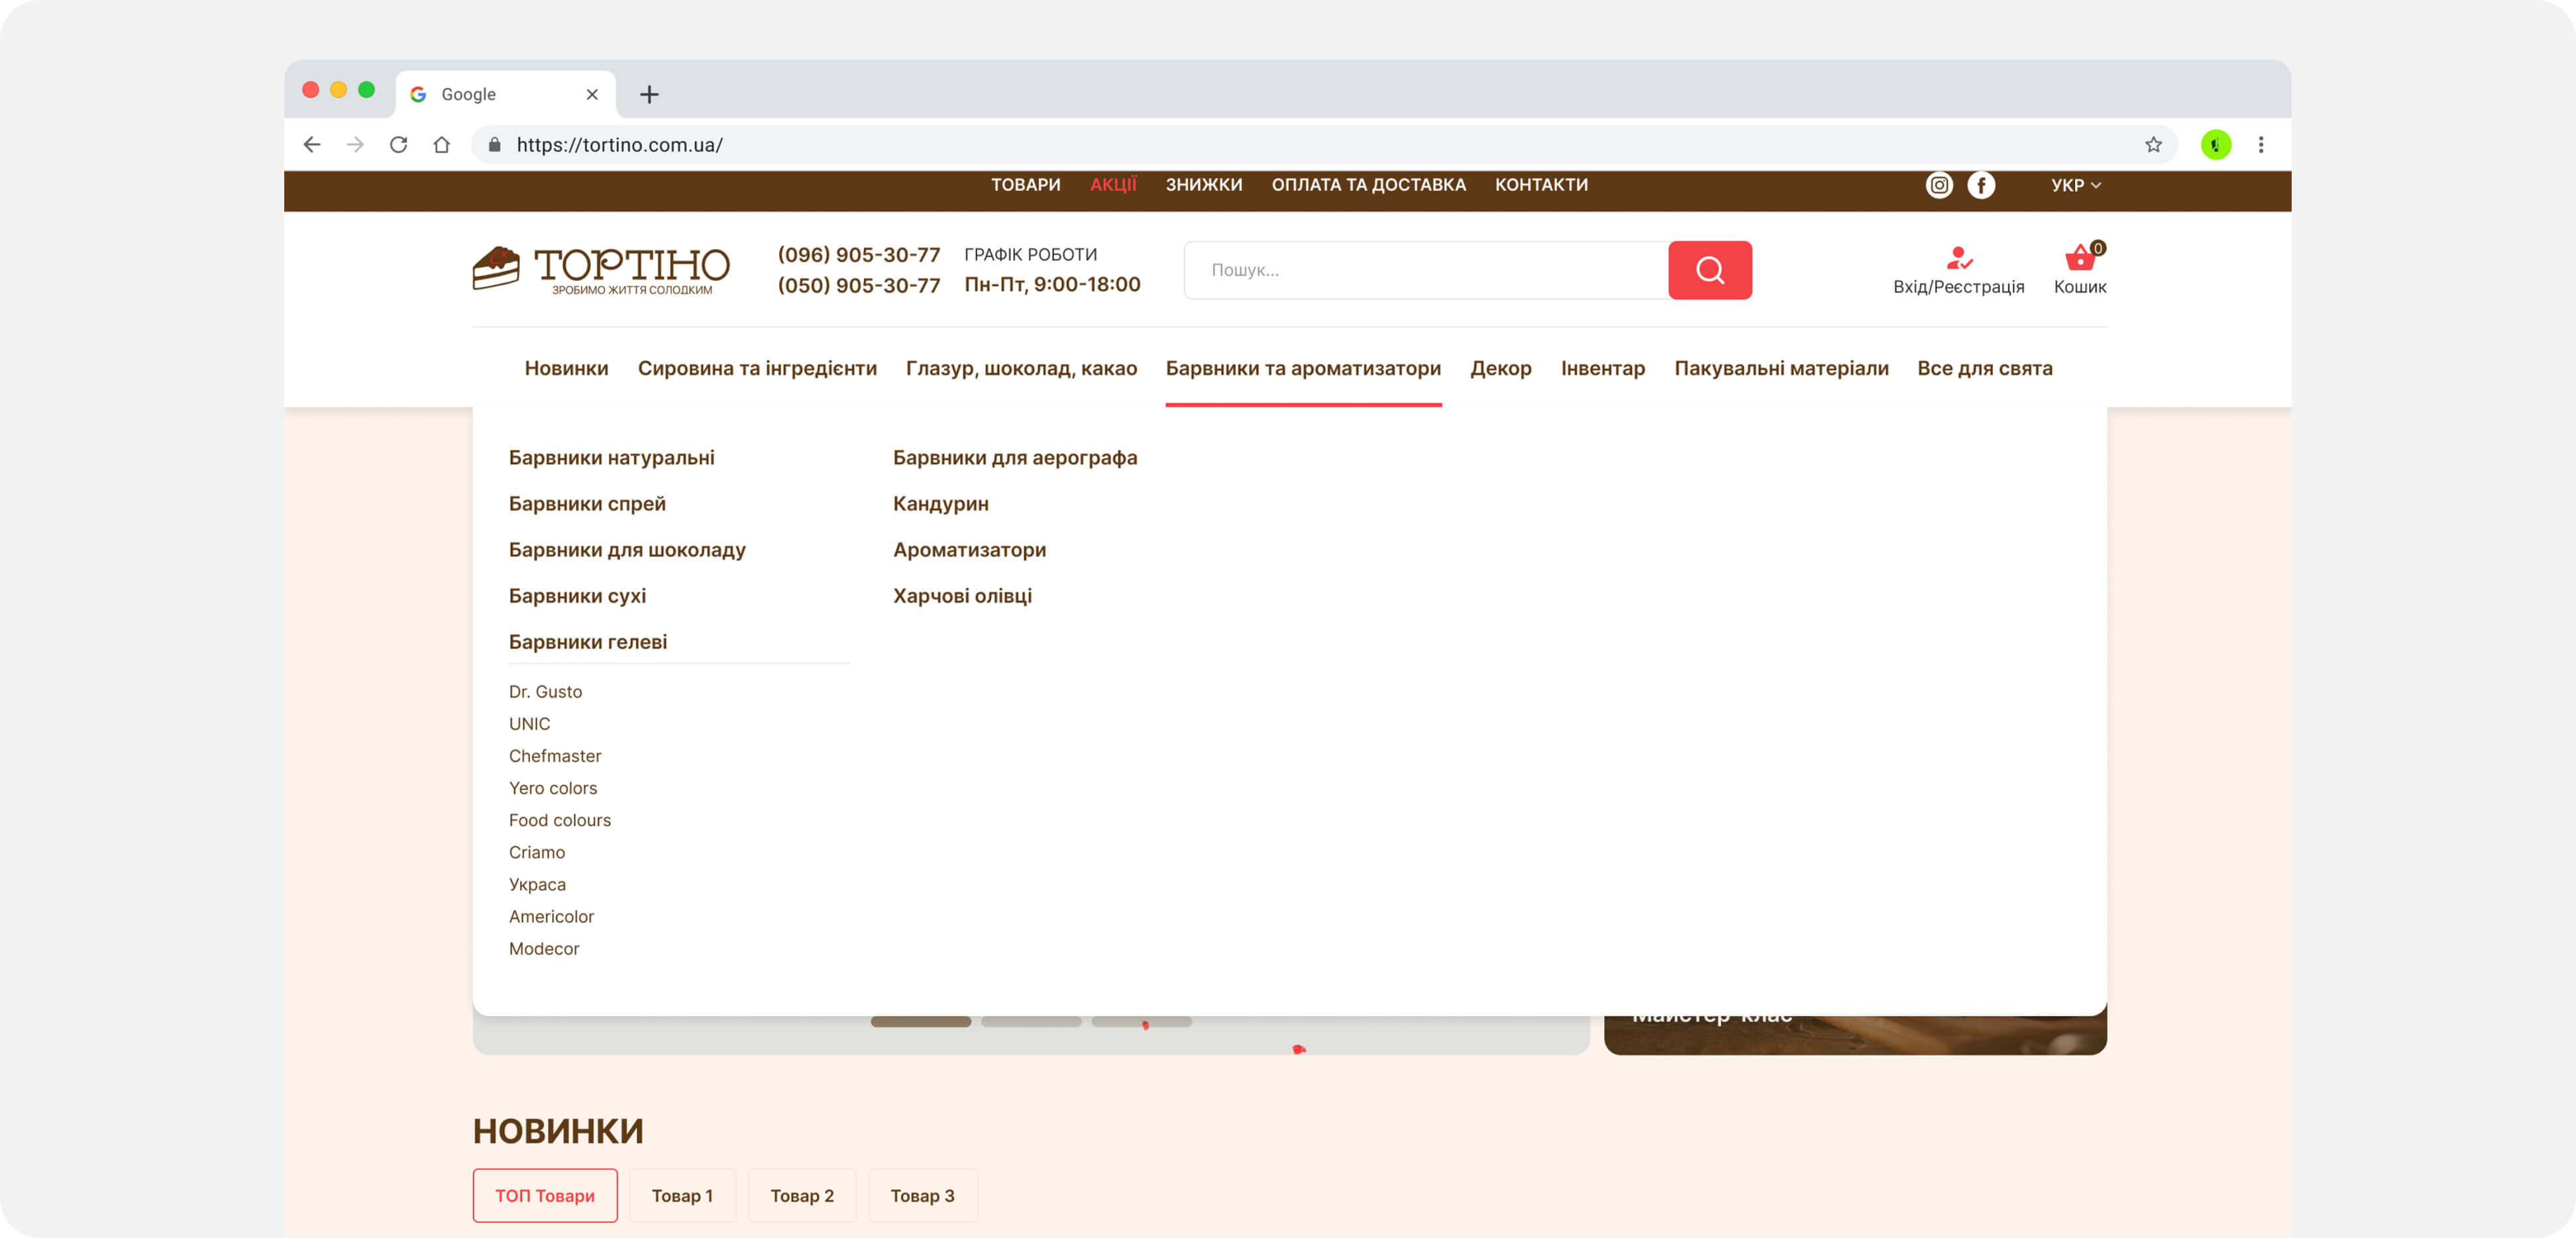Go to browser home icon
Screen dimensions: 2576x1238
pyautogui.click(x=441, y=145)
